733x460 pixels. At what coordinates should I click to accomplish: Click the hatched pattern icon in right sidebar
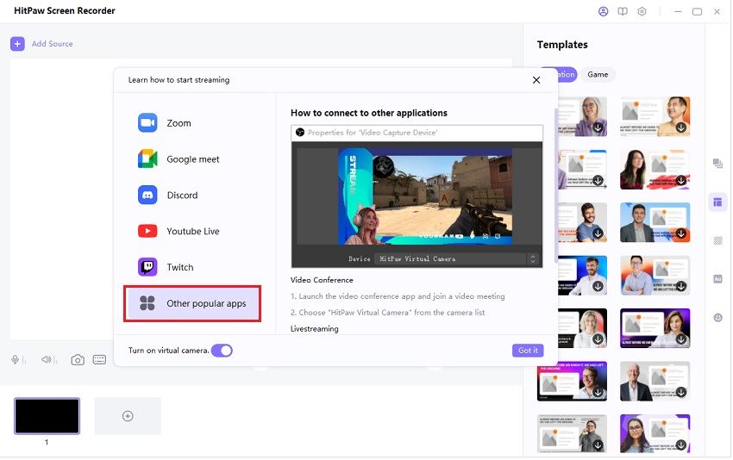coord(717,240)
